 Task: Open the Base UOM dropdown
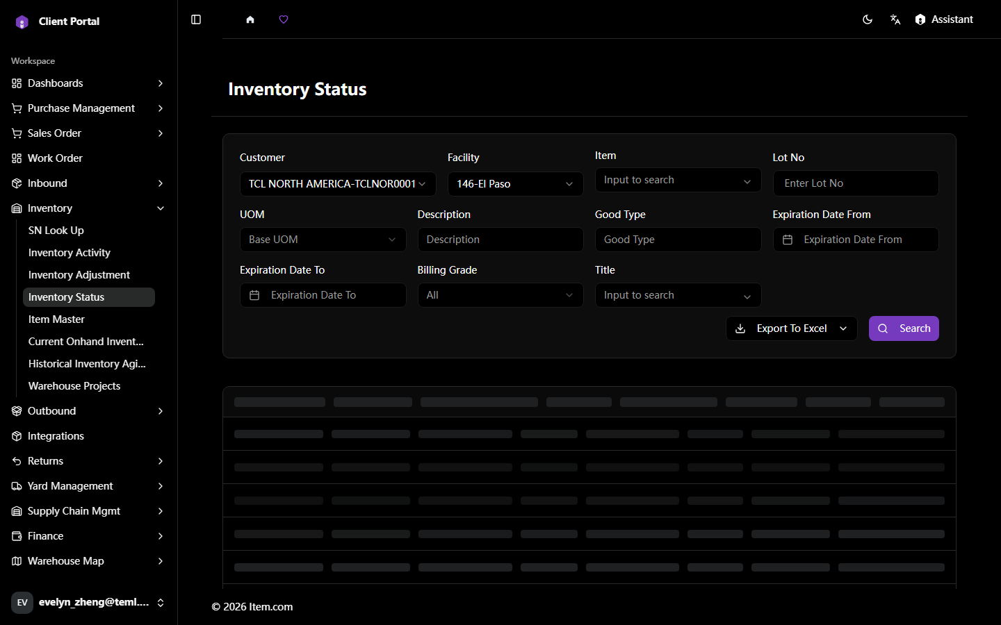[323, 240]
